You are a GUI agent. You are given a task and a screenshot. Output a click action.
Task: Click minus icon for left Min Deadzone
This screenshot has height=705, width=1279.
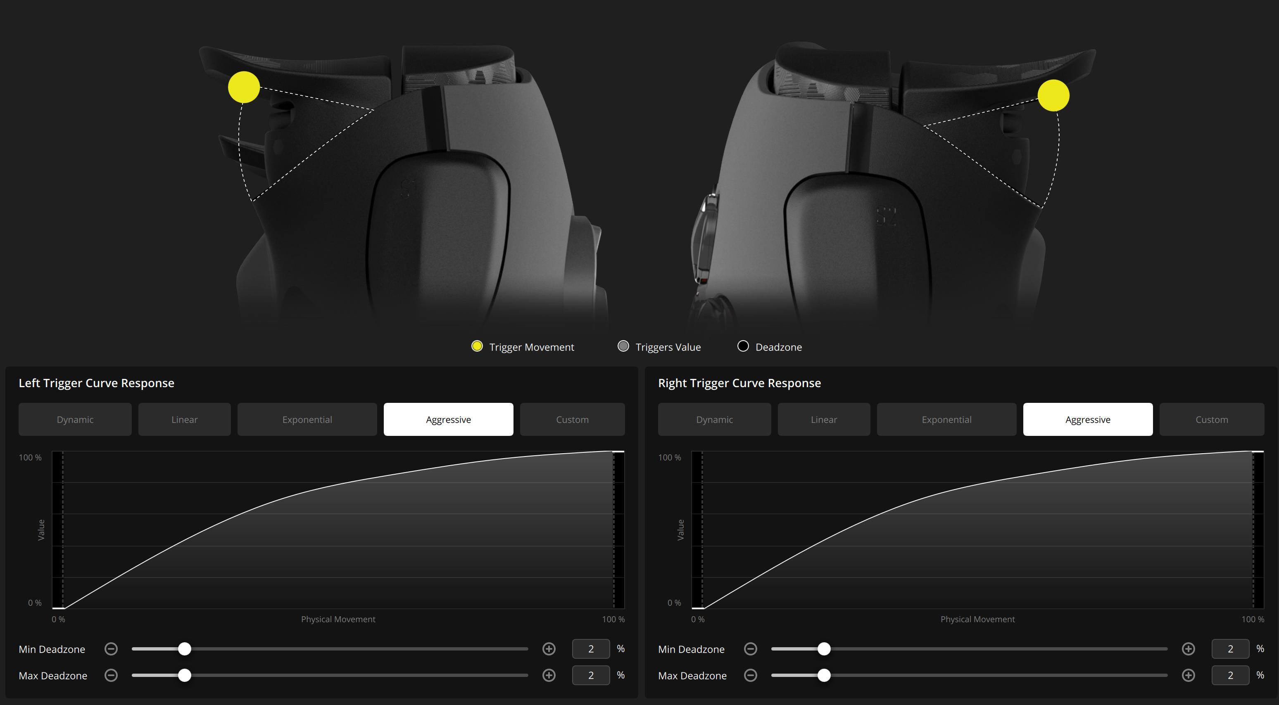(111, 649)
